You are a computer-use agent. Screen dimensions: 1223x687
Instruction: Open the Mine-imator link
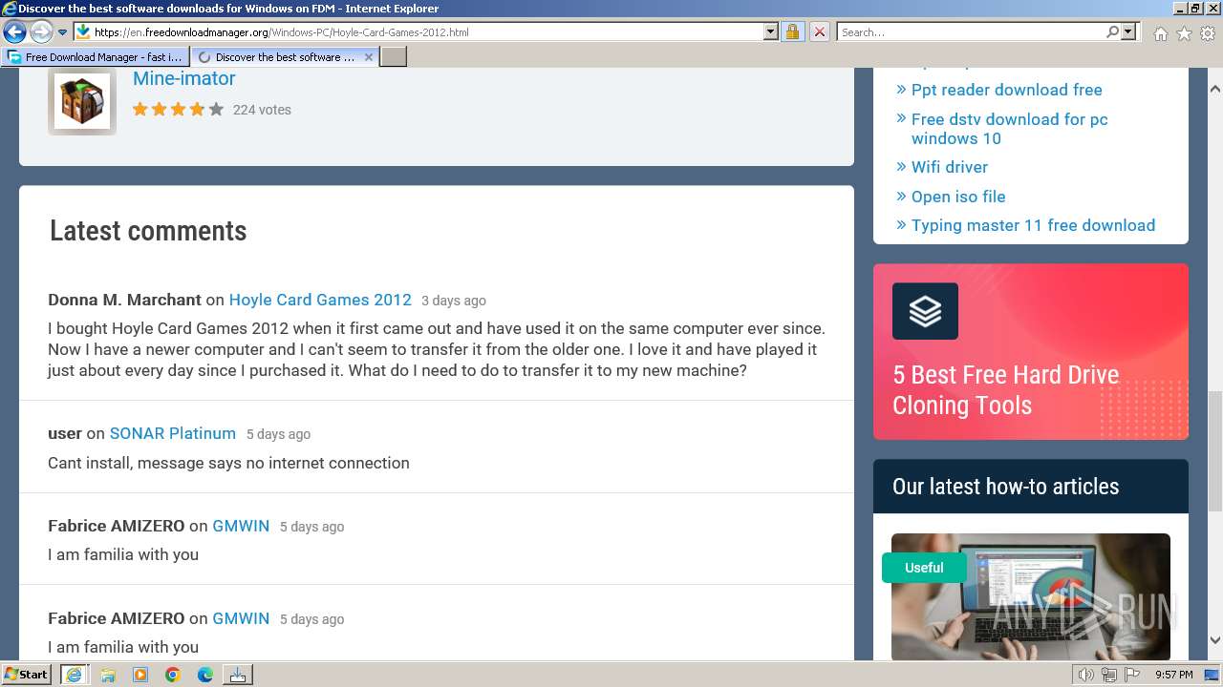[183, 78]
